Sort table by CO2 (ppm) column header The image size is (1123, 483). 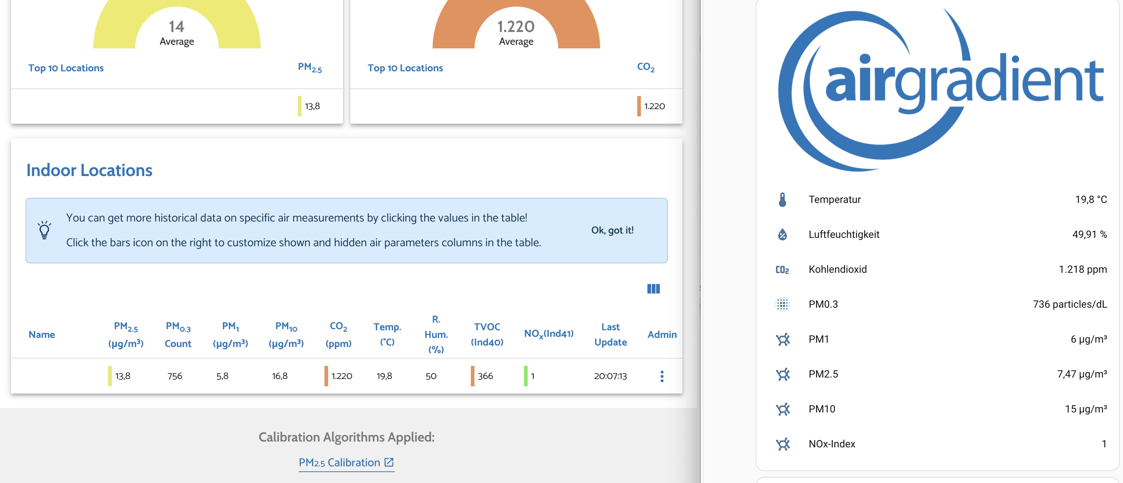[338, 335]
